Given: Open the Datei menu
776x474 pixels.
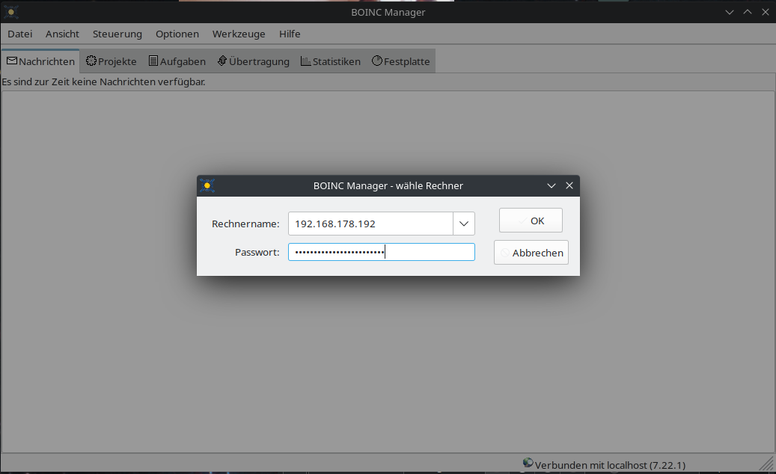Looking at the screenshot, I should point(20,34).
